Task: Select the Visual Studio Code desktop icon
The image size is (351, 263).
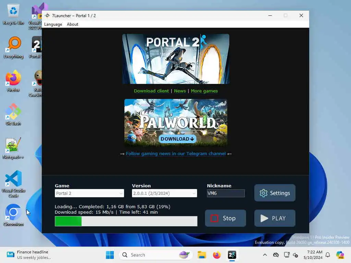Action: pos(13,184)
